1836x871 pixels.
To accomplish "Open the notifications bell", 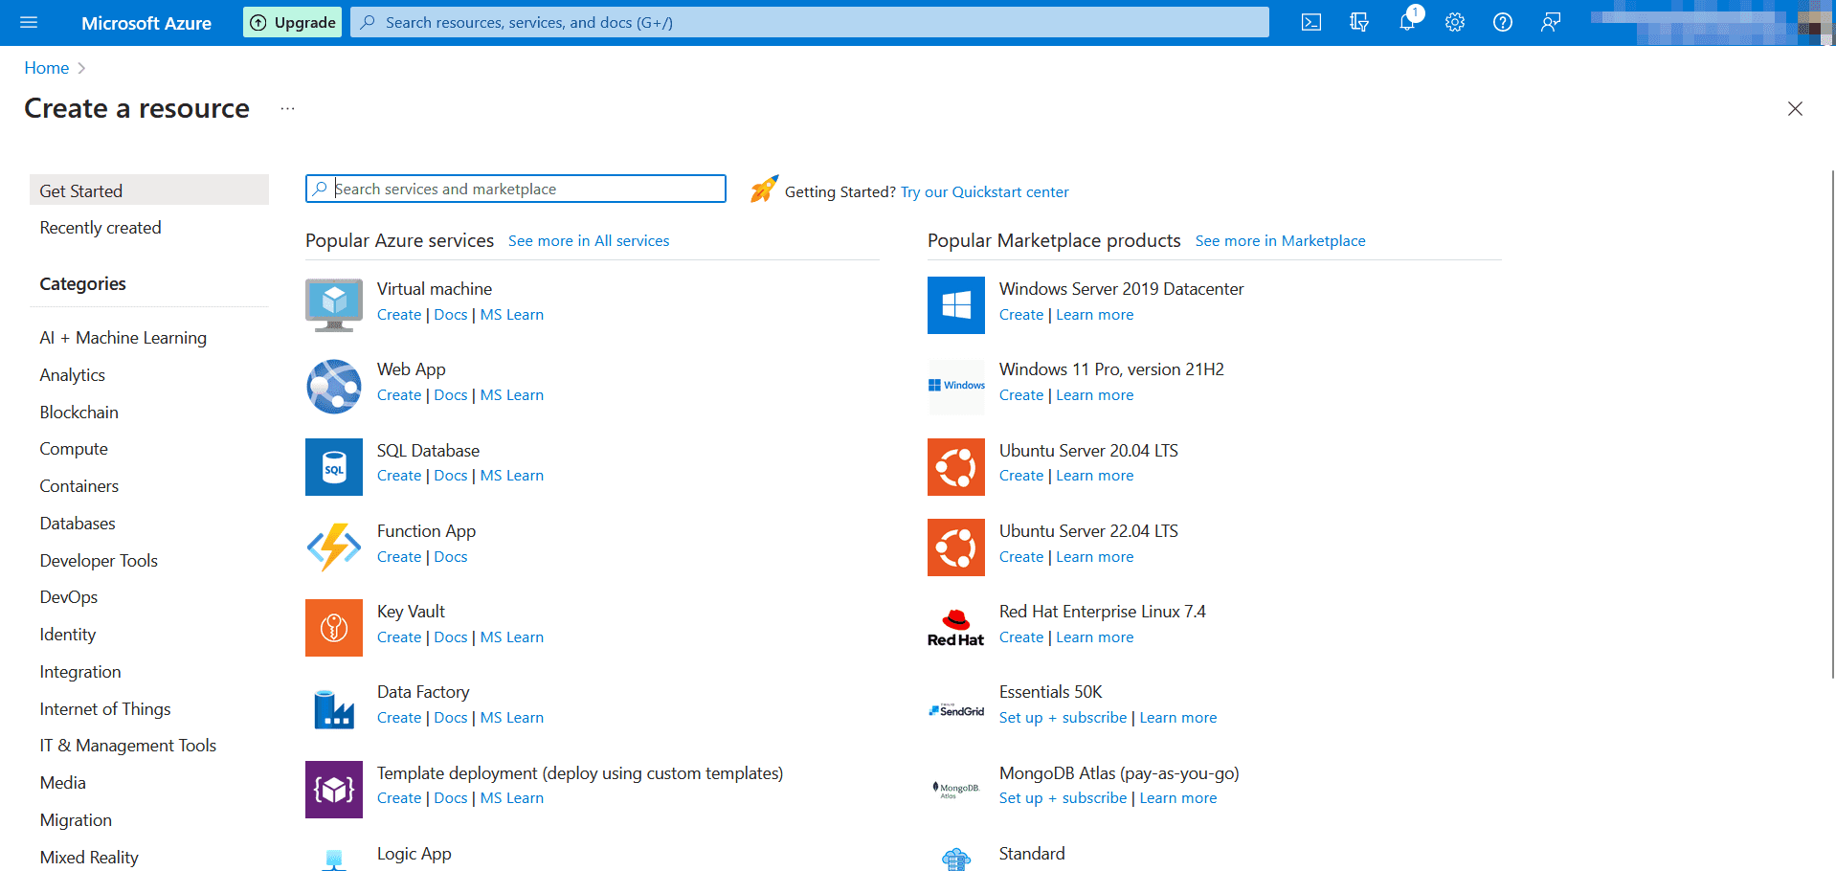I will (x=1406, y=21).
